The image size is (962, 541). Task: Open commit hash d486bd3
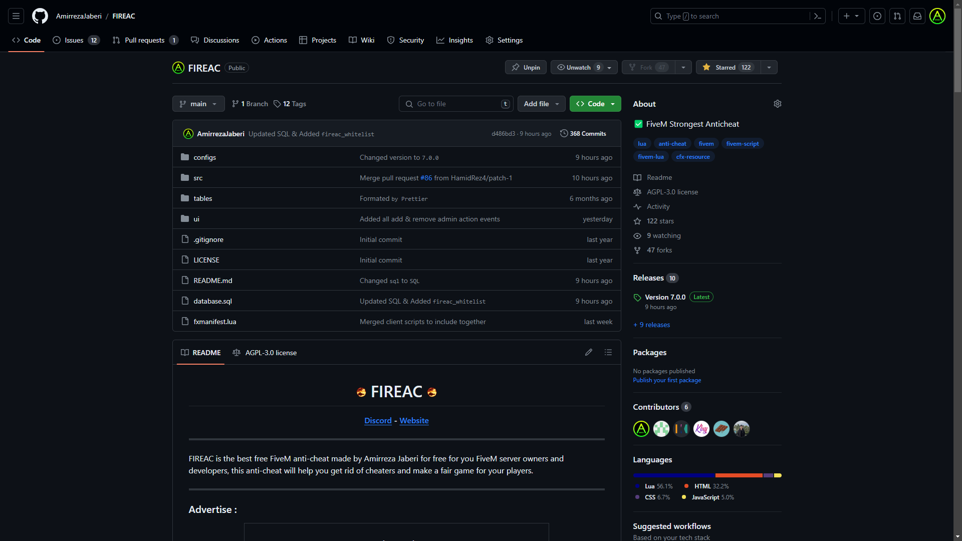click(503, 134)
